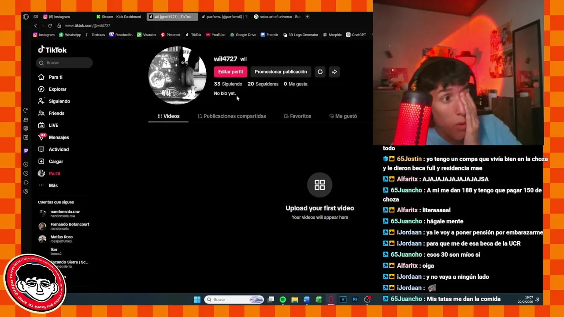Open Opera sidebar player icon
Image resolution: width=564 pixels, height=317 pixels.
(x=26, y=164)
